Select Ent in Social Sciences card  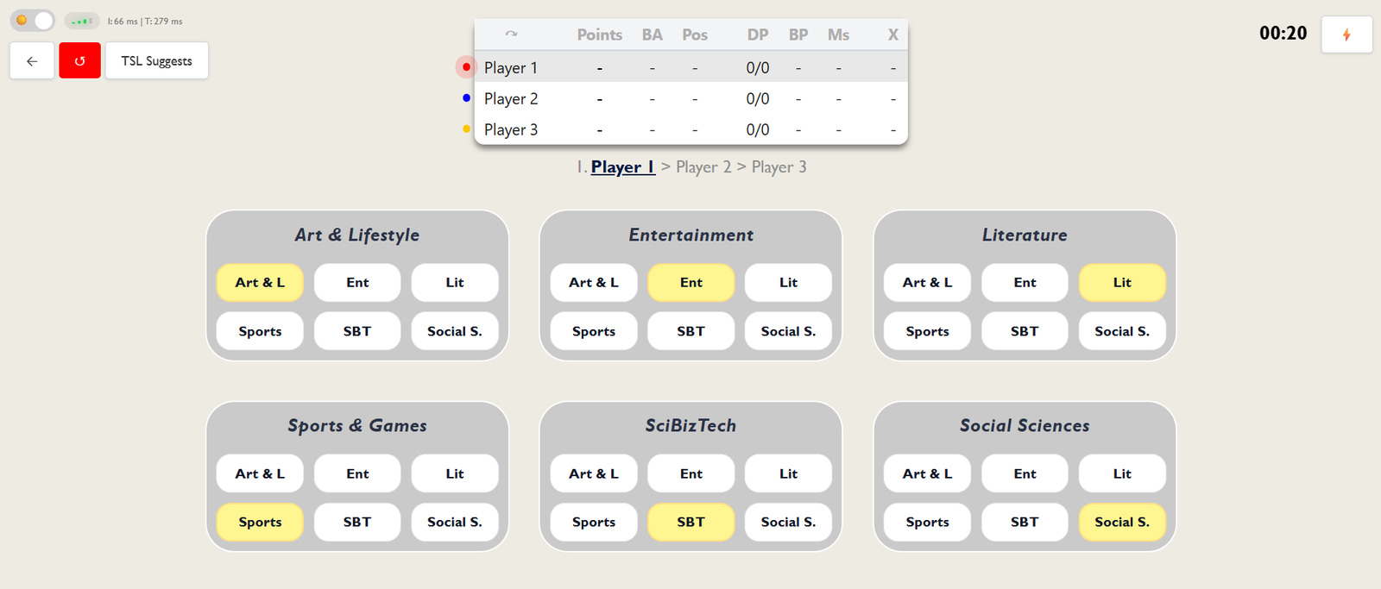pos(1025,473)
